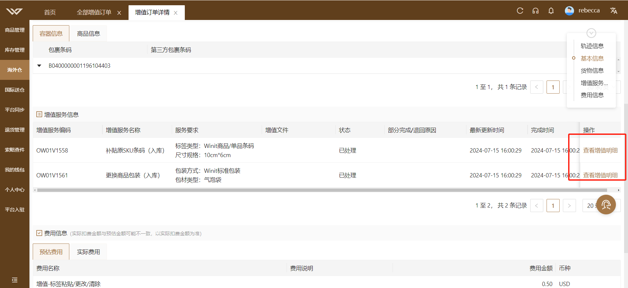Close the 全部增值订单 tab

pos(119,13)
